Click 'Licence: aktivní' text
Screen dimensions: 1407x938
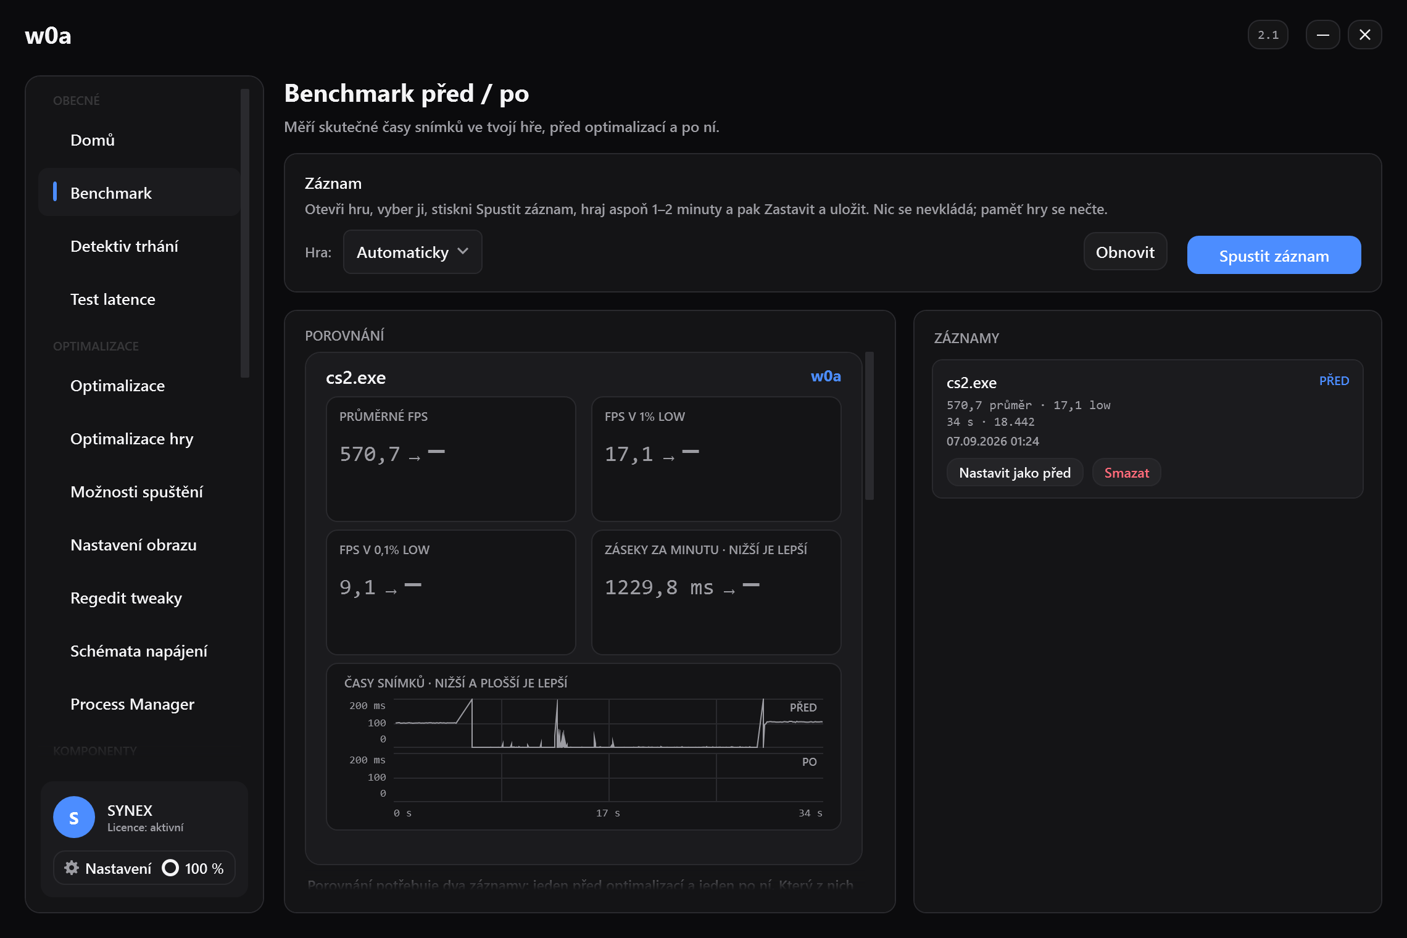145,828
